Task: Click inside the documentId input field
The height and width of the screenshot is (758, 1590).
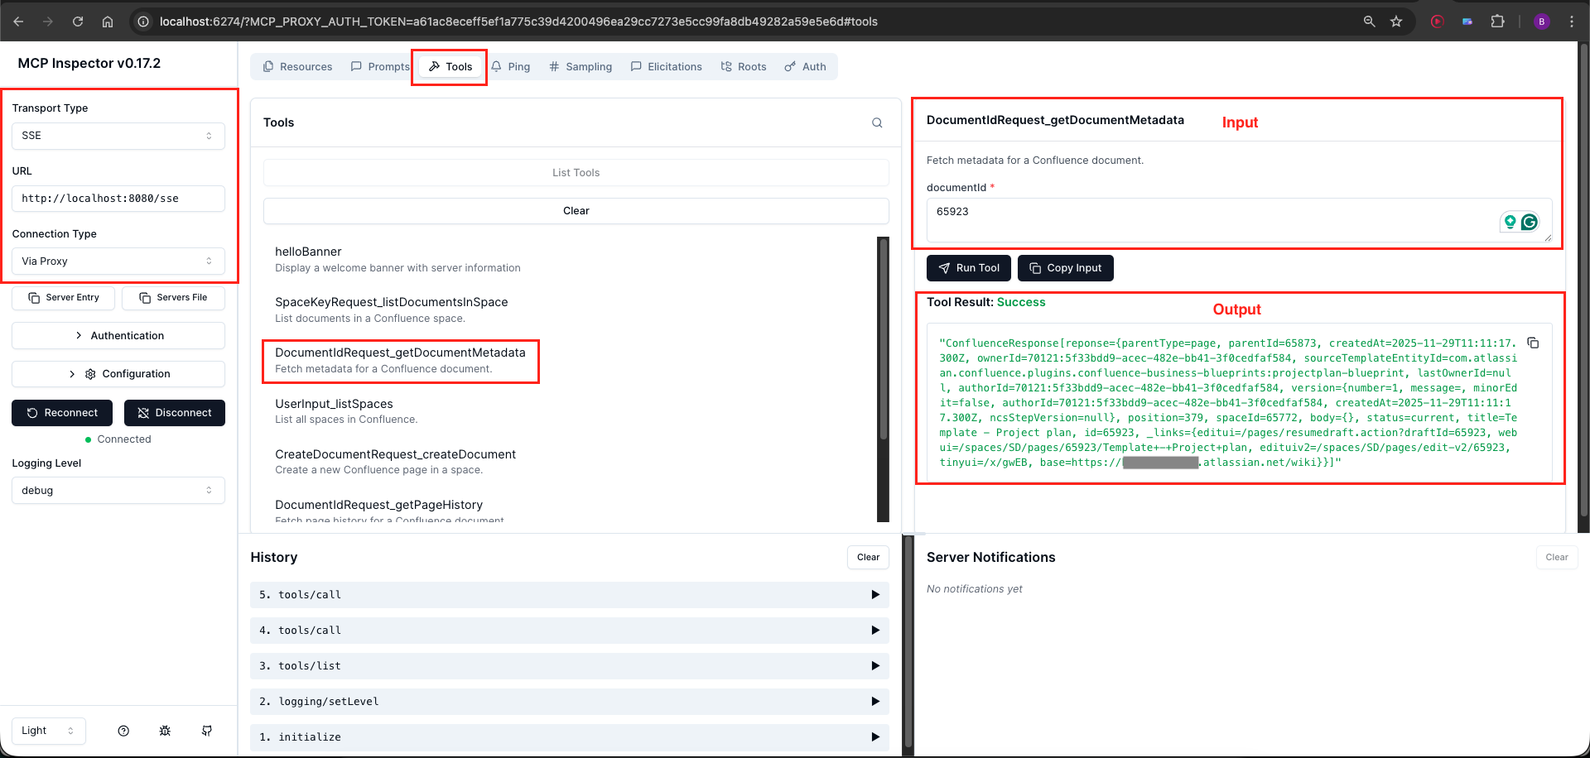Action: (x=1159, y=217)
